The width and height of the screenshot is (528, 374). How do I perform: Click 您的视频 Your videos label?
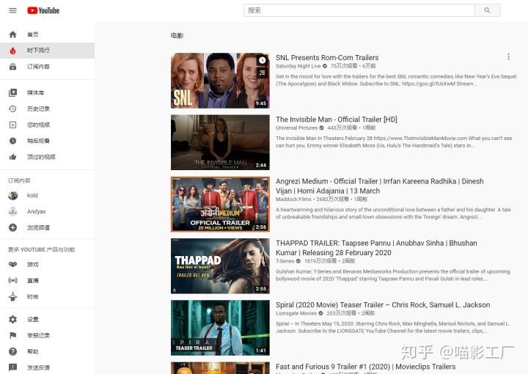click(x=38, y=125)
